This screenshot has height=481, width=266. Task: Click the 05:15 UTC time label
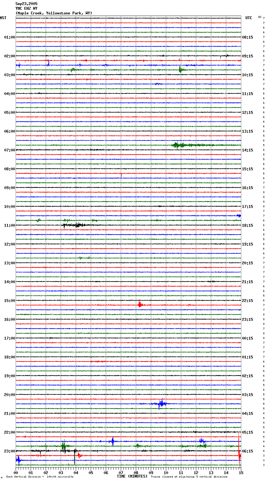[248, 432]
